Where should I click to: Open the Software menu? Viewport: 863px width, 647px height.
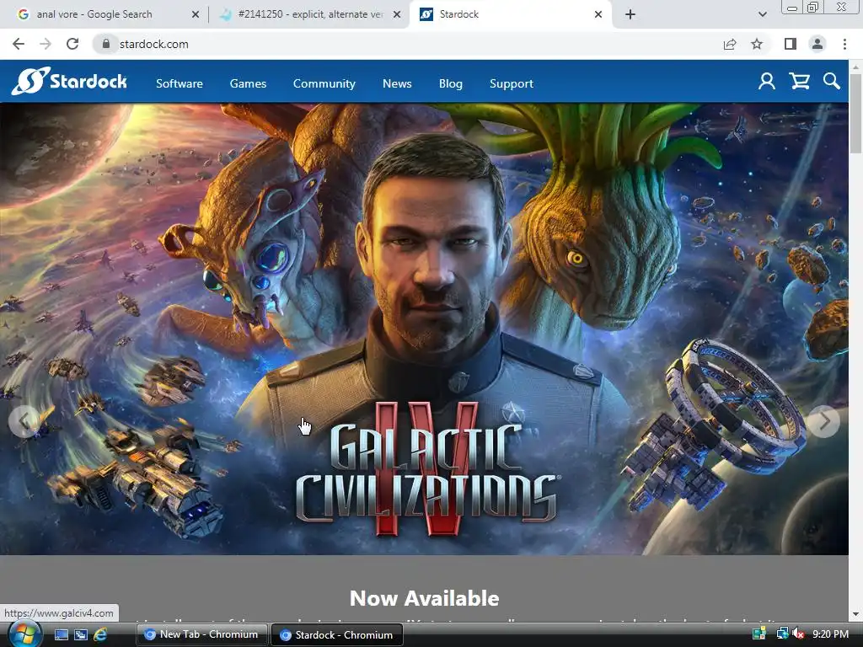[180, 83]
